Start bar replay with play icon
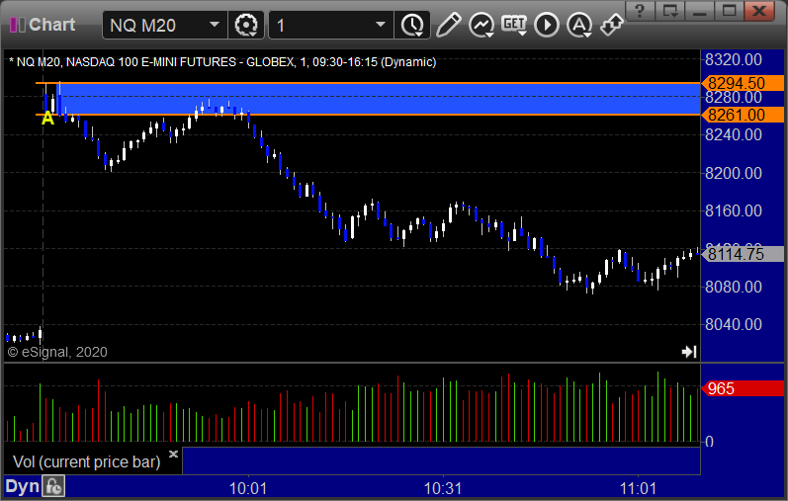 547,25
